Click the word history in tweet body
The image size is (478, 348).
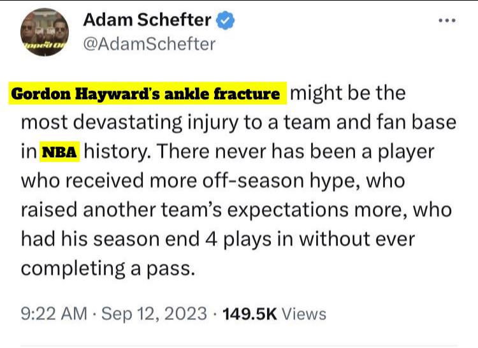click(x=117, y=152)
